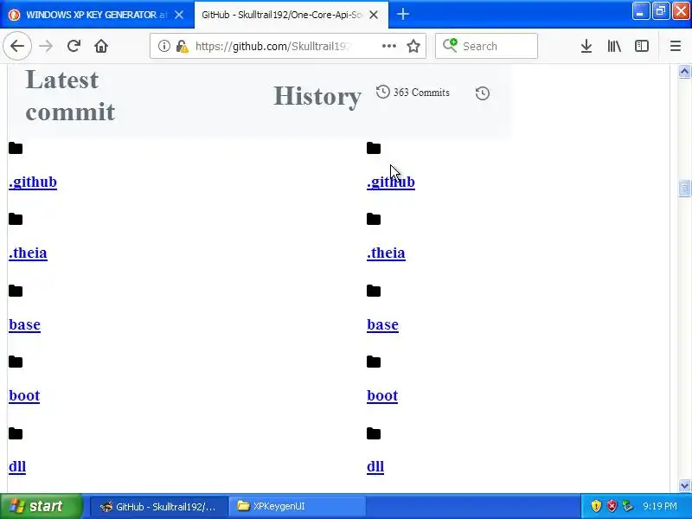
Task: Click folder icon above right .theia
Action: [374, 220]
